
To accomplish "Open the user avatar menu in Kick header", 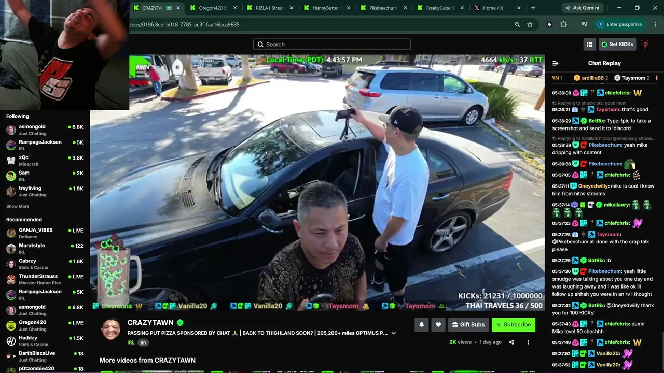I will click(x=645, y=44).
